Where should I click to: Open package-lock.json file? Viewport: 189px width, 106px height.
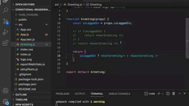[x=31, y=79]
